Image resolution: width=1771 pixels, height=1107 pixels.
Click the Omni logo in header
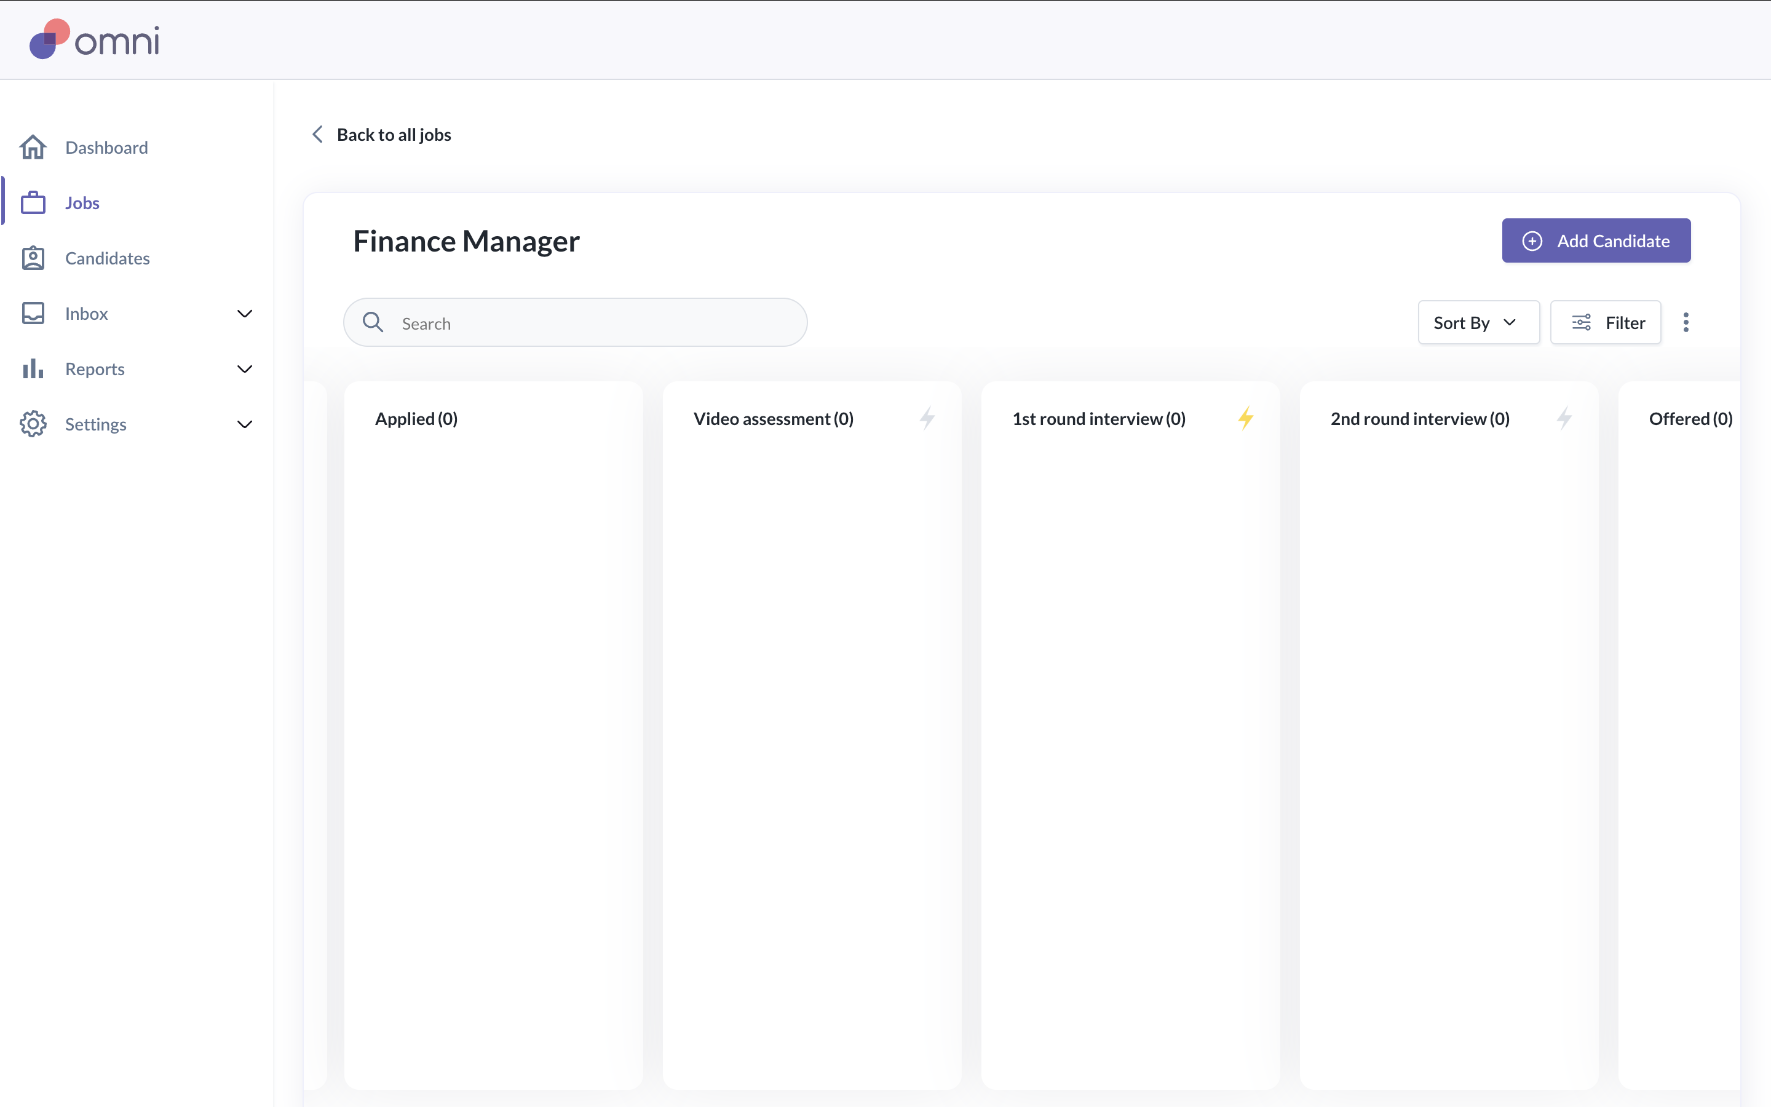tap(93, 39)
